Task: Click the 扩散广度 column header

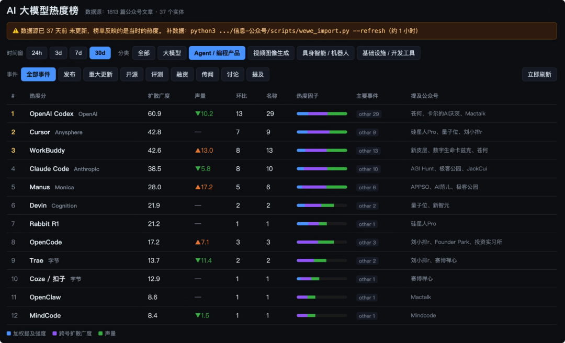Action: pos(159,96)
